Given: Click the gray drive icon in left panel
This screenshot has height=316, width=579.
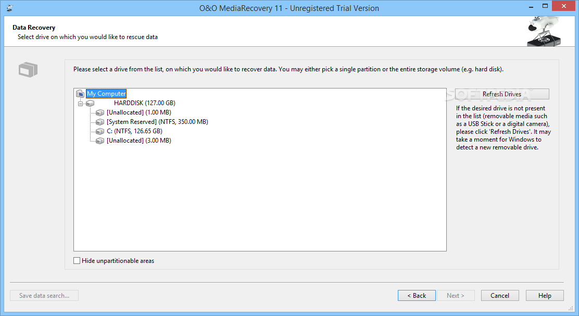Looking at the screenshot, I should (x=28, y=69).
